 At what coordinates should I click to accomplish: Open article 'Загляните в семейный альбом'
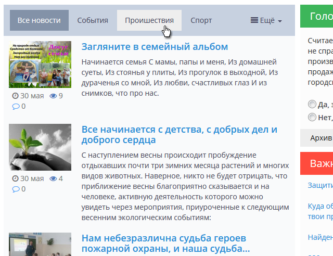pos(155,47)
